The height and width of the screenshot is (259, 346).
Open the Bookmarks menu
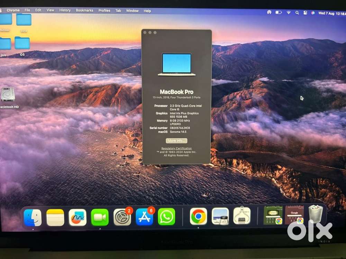(84, 10)
